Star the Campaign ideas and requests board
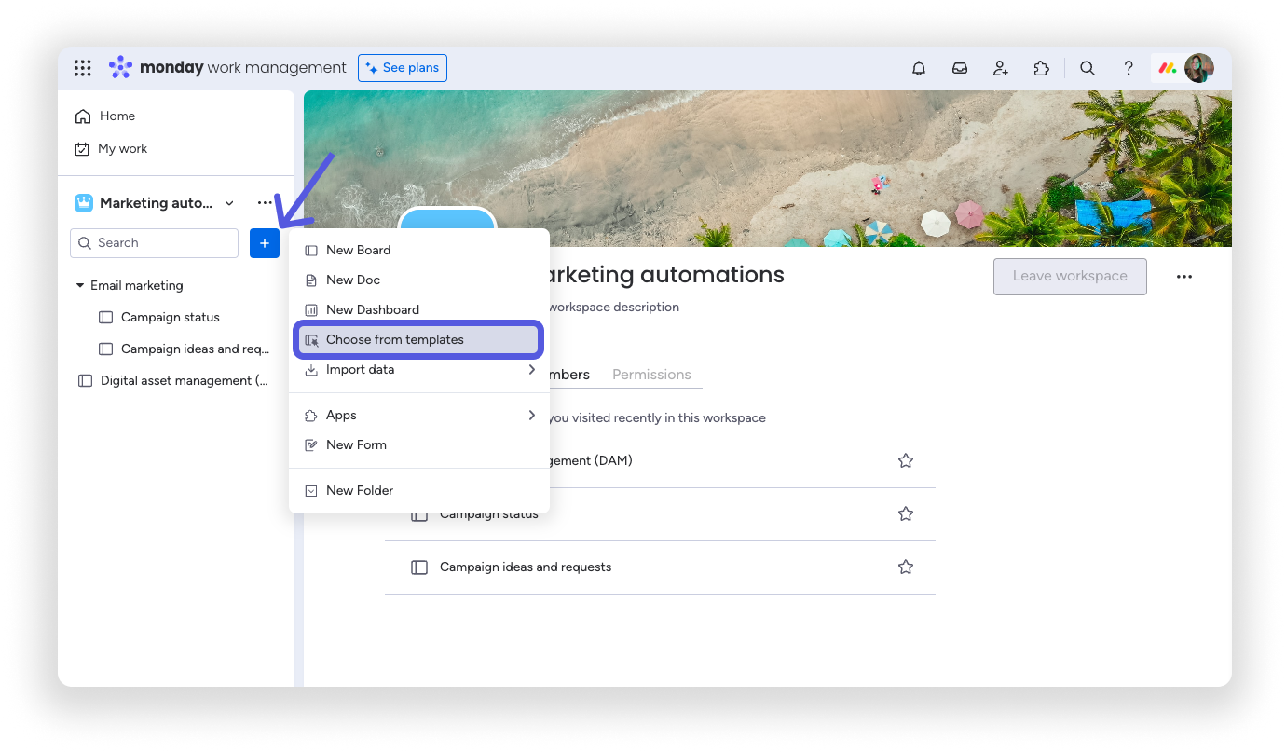Viewport: 1286px width, 752px height. click(x=905, y=567)
